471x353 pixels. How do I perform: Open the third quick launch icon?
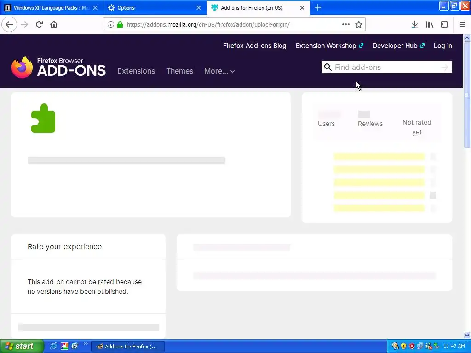click(x=75, y=346)
